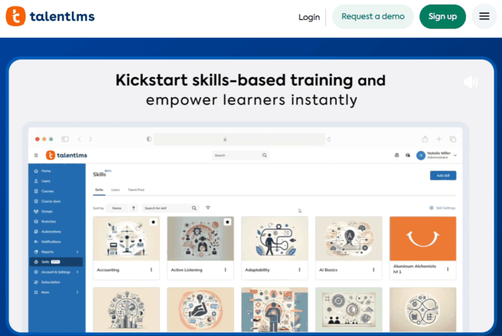Image resolution: width=502 pixels, height=336 pixels.
Task: Open the hamburger menu in top right
Action: tap(484, 16)
